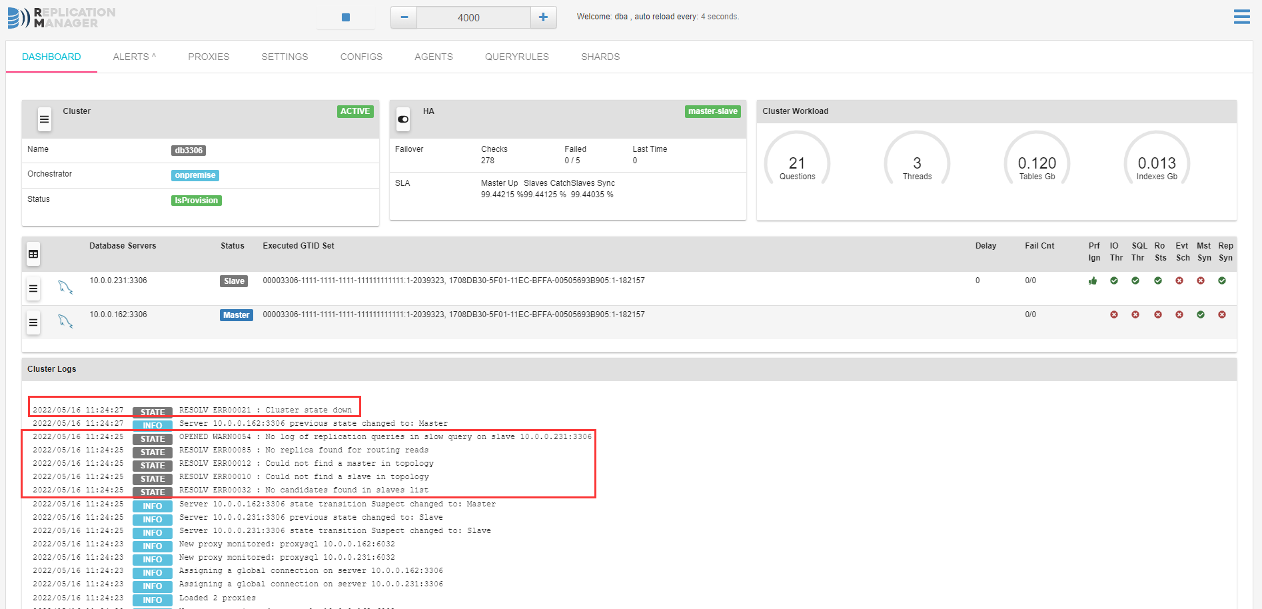Increase the refresh value with the plus stepper
This screenshot has height=609, width=1262.
click(x=543, y=17)
